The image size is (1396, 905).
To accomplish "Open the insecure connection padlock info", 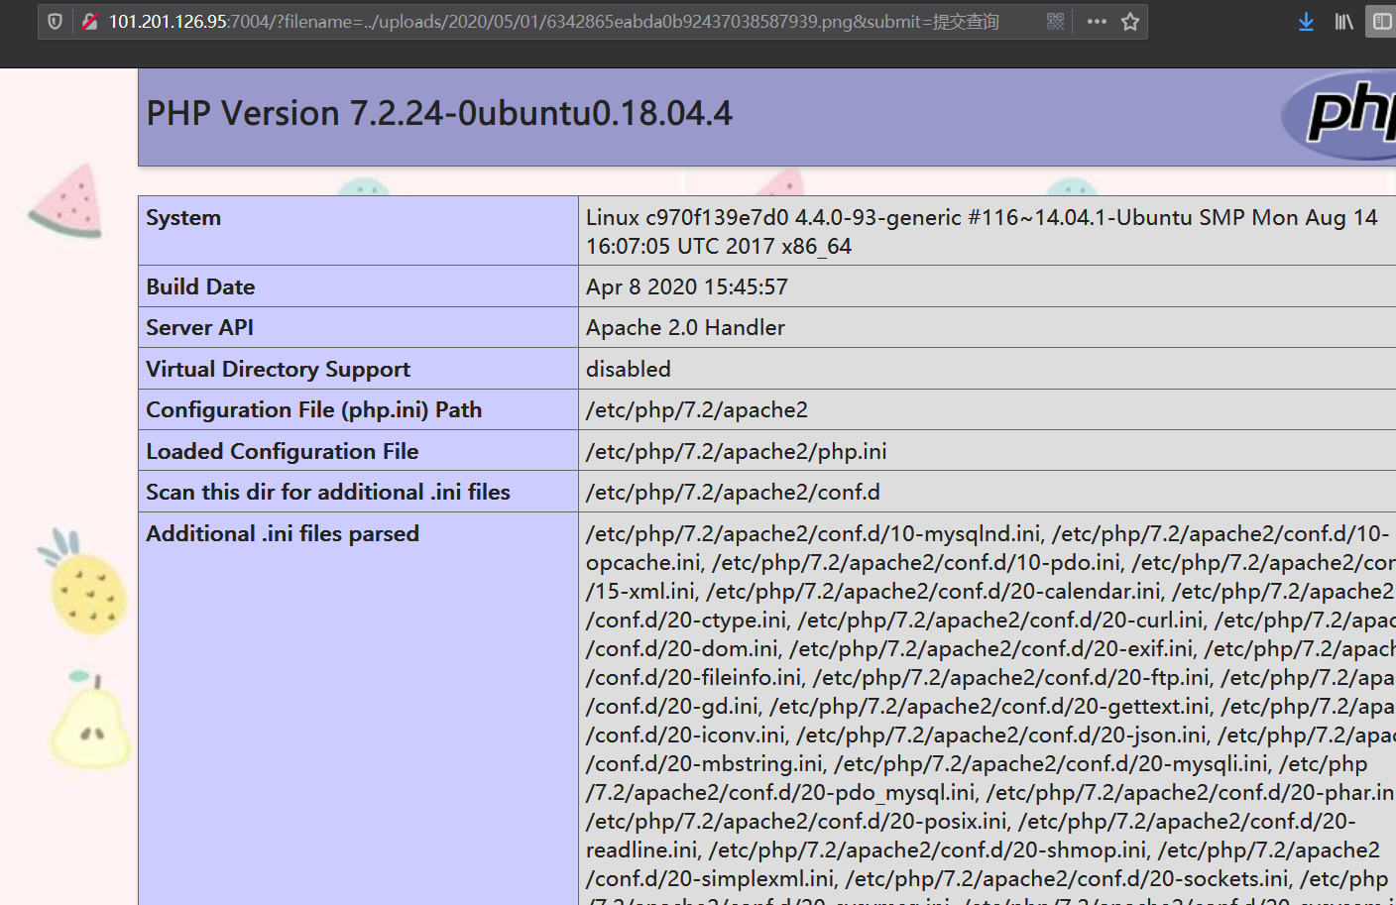I will [x=89, y=22].
